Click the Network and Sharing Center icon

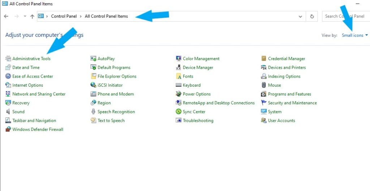click(8, 94)
